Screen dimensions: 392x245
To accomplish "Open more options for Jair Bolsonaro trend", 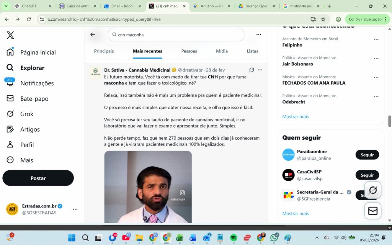I will coord(376,59).
